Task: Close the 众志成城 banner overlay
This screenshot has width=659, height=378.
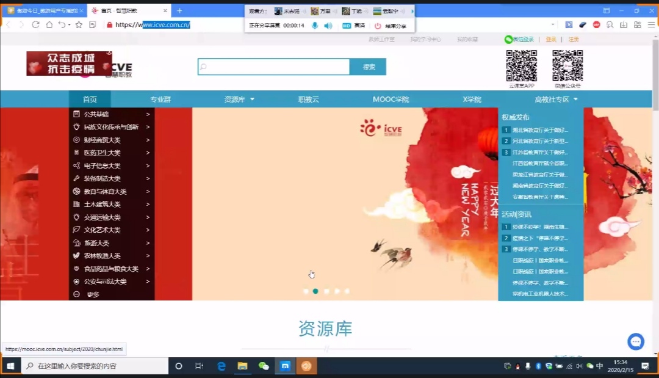Action: [x=109, y=53]
